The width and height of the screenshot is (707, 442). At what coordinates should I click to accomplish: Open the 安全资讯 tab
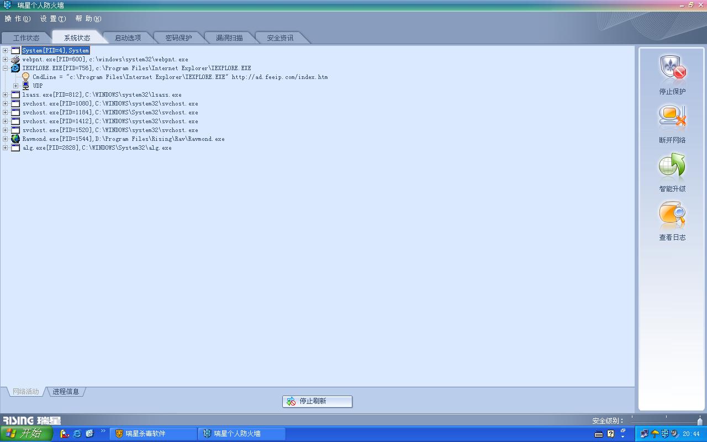click(x=281, y=38)
